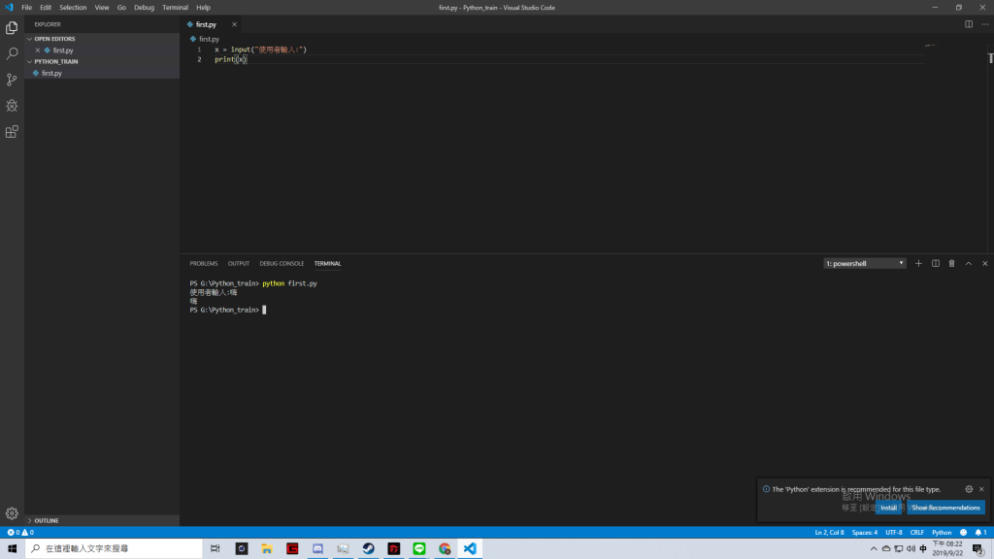Open the feedback smiley in status bar
The image size is (994, 559).
(x=964, y=533)
